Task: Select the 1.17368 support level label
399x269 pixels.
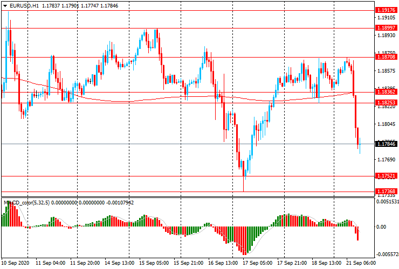Action: [386, 192]
